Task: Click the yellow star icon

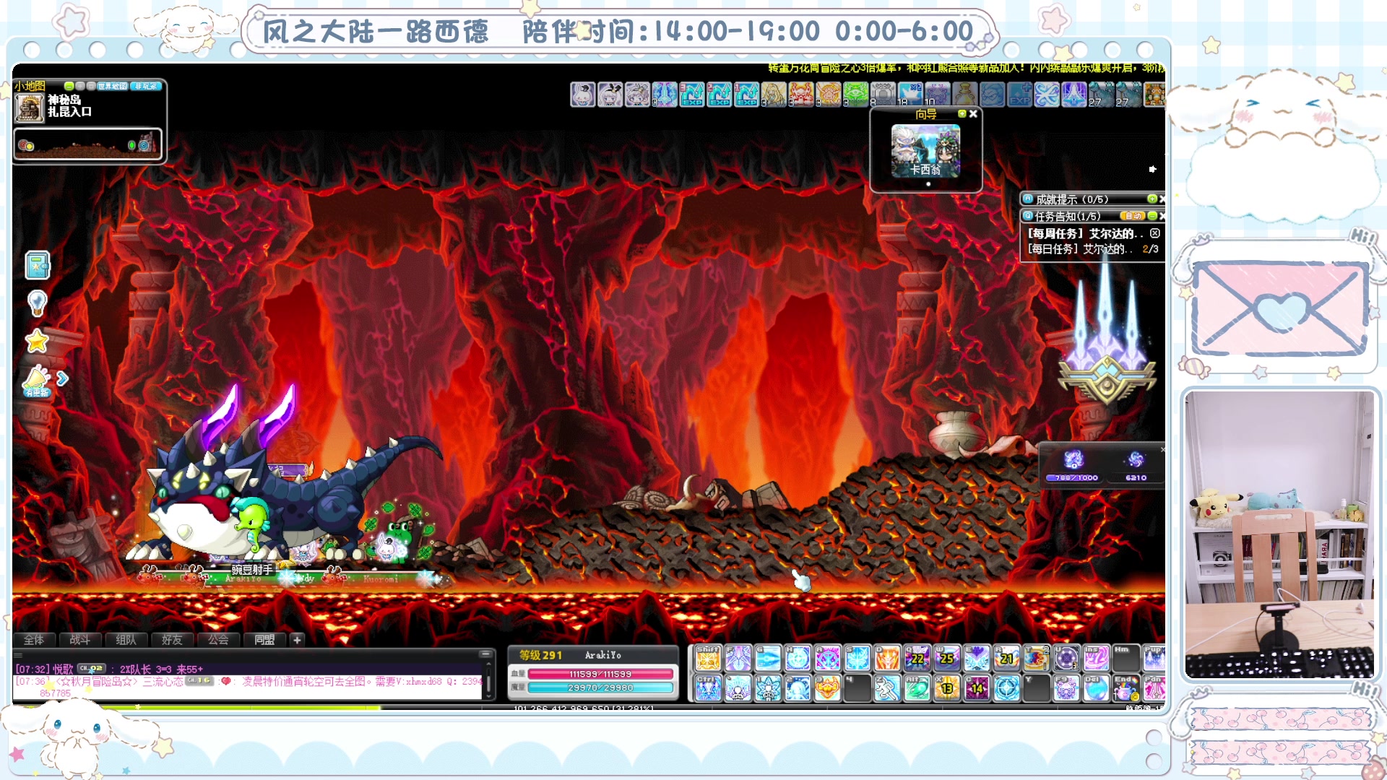Action: pyautogui.click(x=37, y=340)
